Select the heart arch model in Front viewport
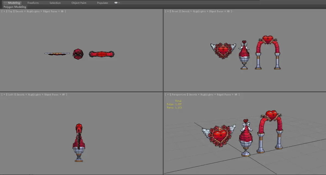The image size is (326, 175). [268, 52]
